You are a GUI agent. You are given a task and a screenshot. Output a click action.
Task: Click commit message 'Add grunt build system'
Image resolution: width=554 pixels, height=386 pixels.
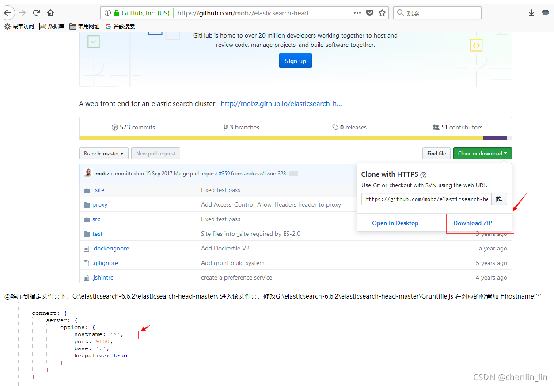coord(233,263)
